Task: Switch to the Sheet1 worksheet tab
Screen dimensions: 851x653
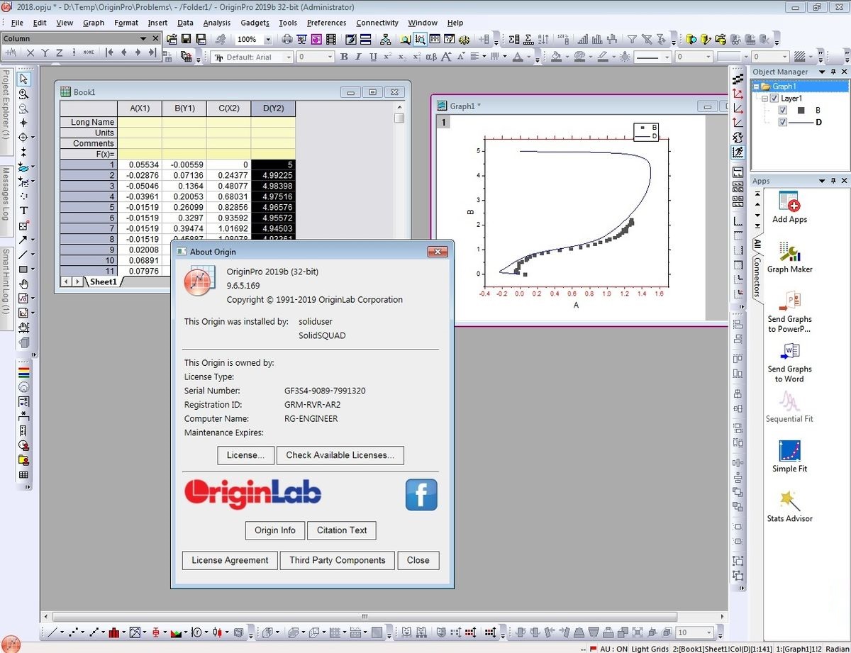Action: click(x=103, y=281)
